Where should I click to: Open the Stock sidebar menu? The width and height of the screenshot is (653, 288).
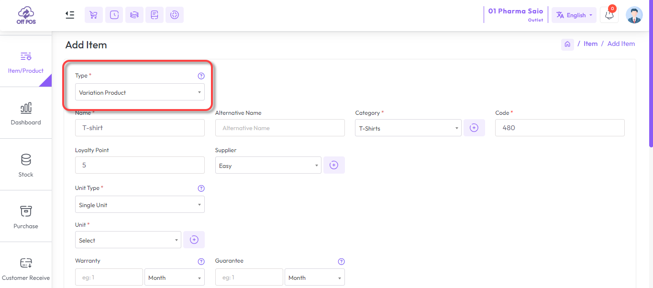point(26,165)
